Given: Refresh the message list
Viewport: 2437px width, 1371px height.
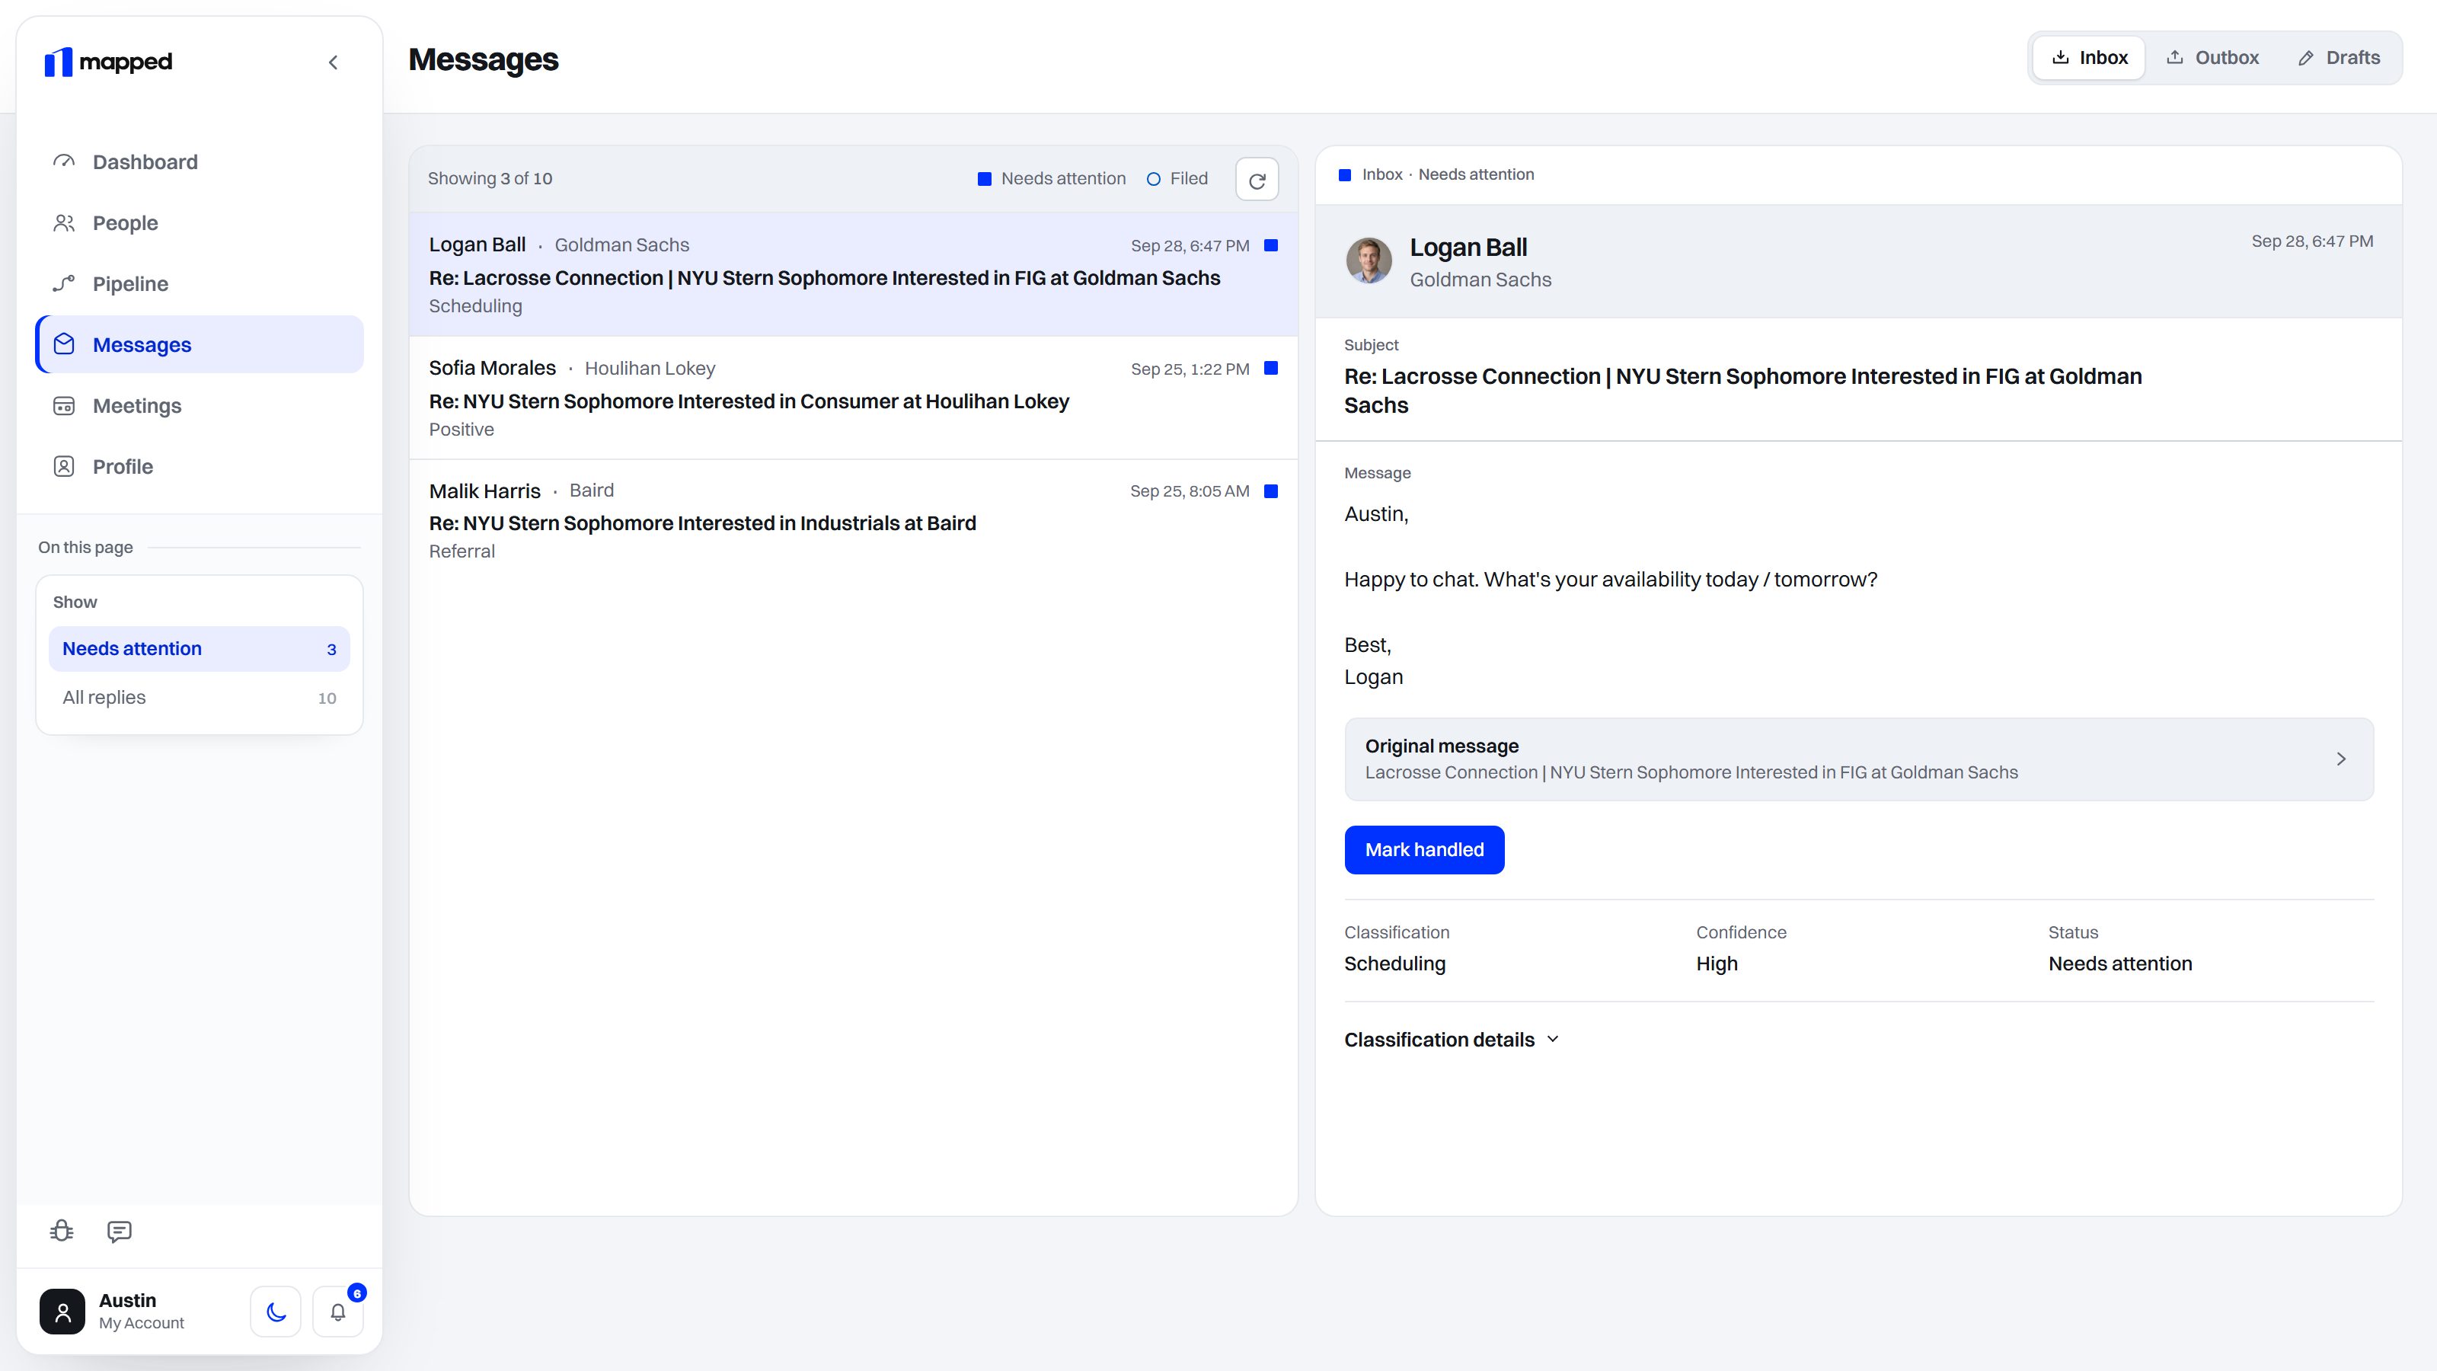Looking at the screenshot, I should pos(1257,180).
